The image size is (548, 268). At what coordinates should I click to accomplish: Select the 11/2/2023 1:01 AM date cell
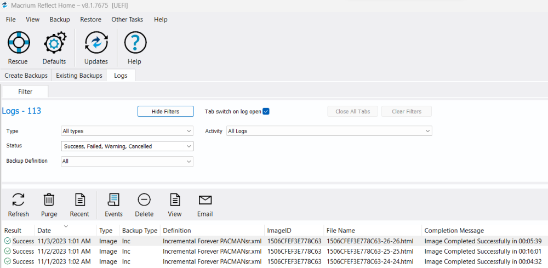pyautogui.click(x=64, y=252)
